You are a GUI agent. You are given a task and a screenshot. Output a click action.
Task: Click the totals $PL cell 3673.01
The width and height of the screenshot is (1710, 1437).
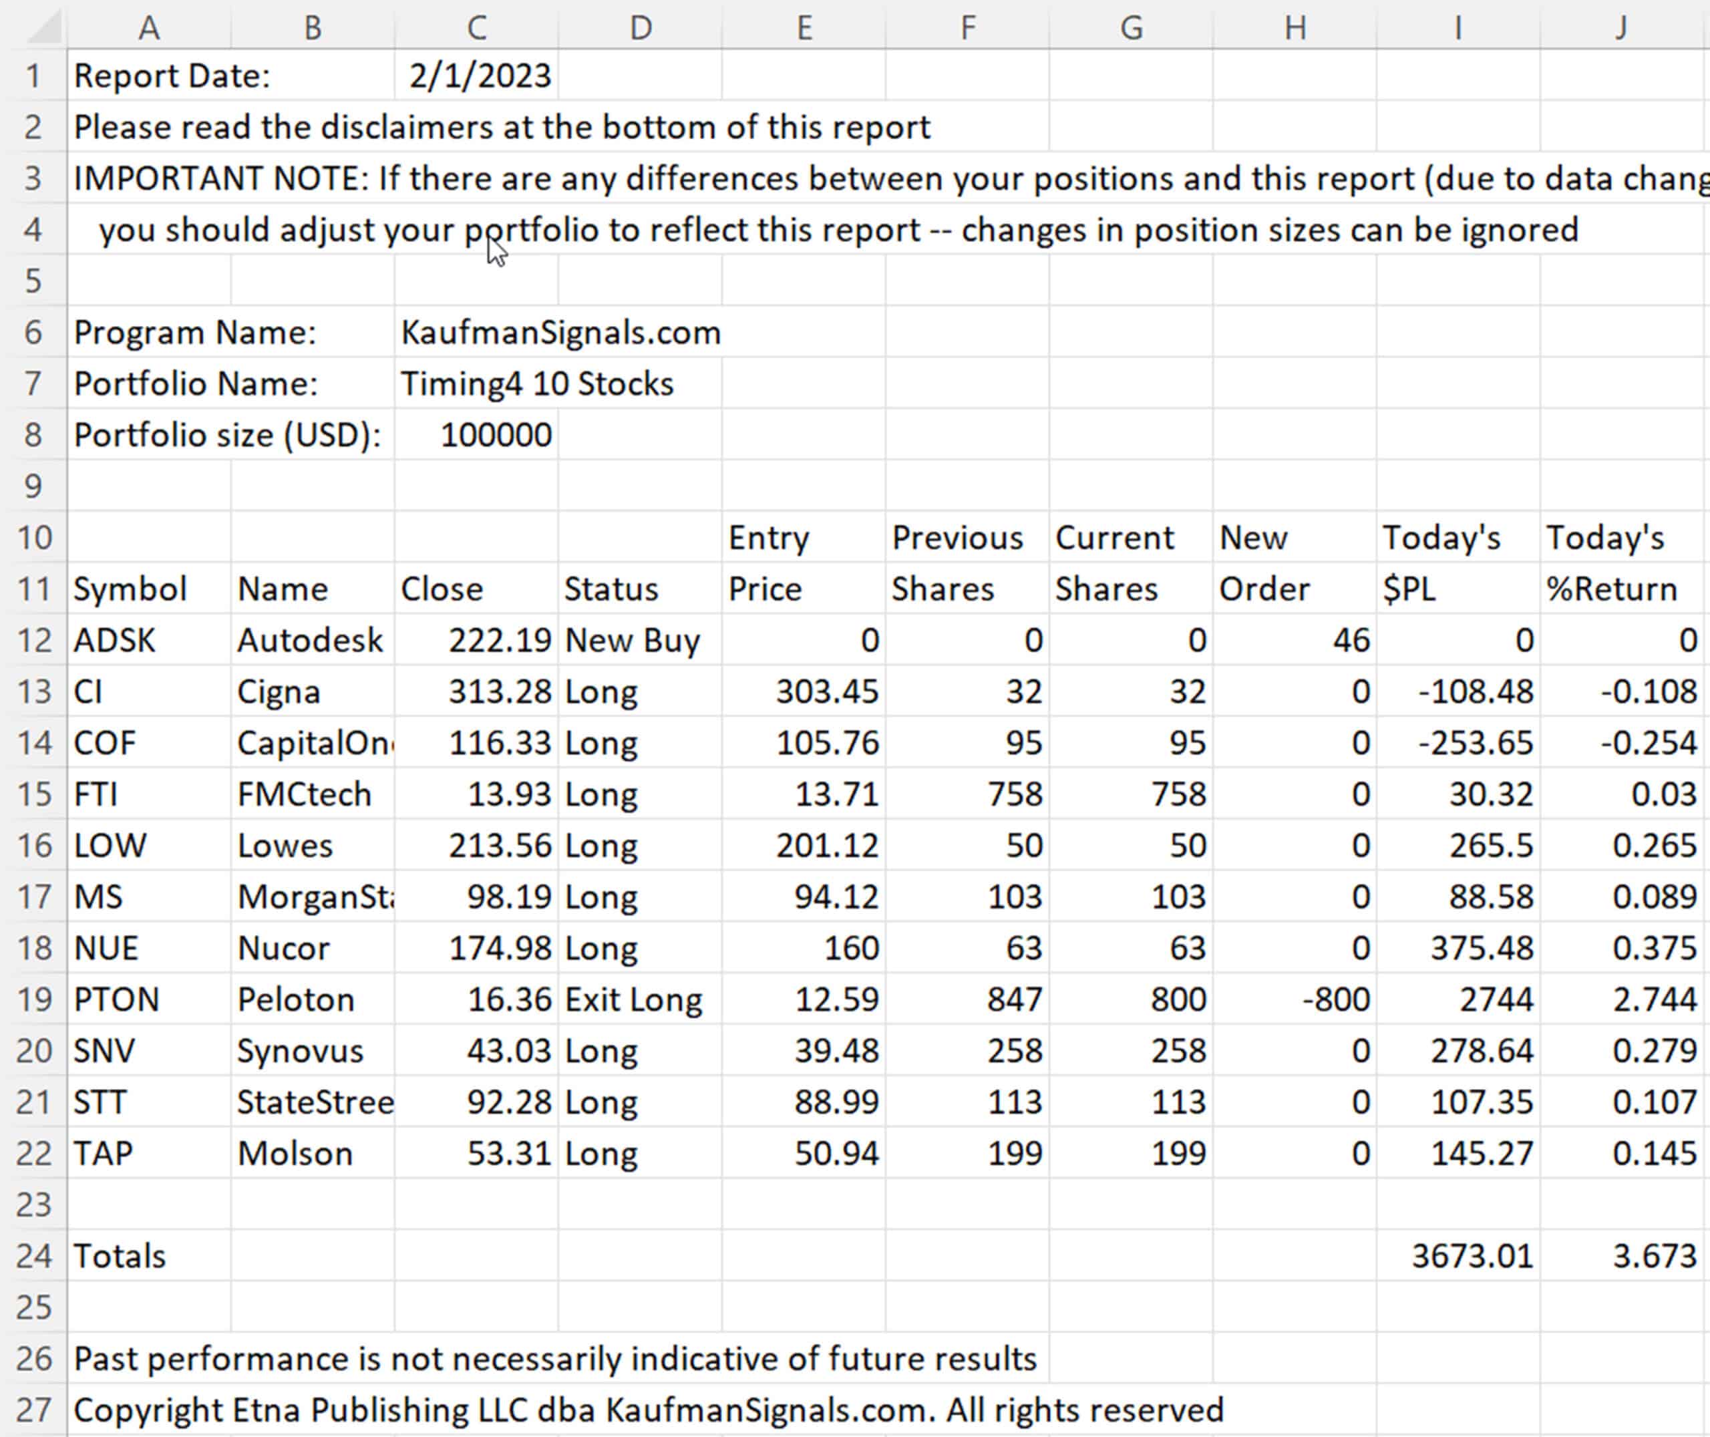[1472, 1255]
